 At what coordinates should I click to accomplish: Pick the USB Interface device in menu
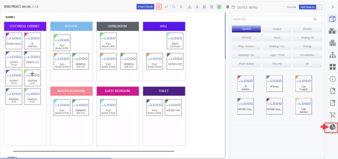click(x=304, y=106)
